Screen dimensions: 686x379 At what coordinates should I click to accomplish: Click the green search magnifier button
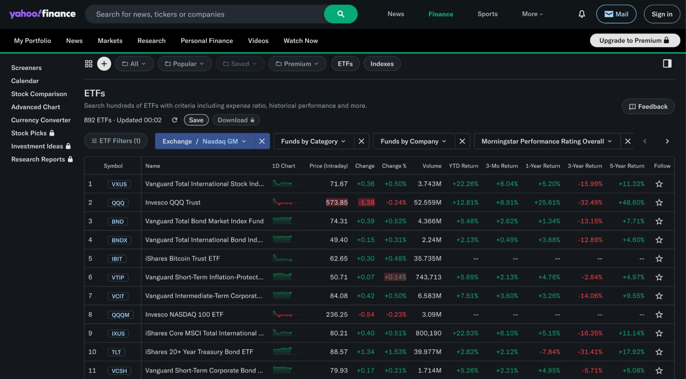click(340, 14)
